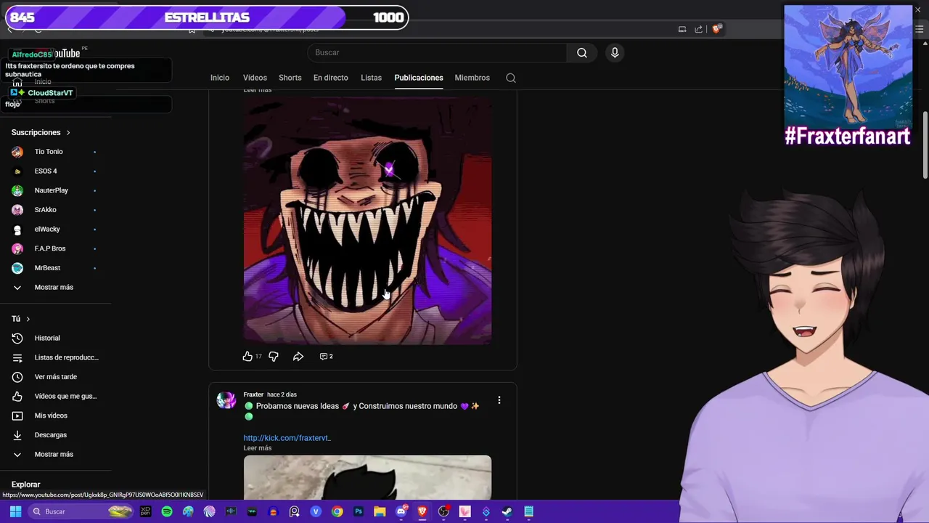Screen dimensions: 929x523
Task: Click the YouTube search magnifier button
Action: pyautogui.click(x=582, y=52)
